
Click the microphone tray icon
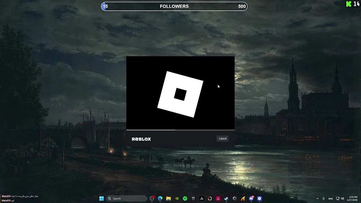click(323, 198)
